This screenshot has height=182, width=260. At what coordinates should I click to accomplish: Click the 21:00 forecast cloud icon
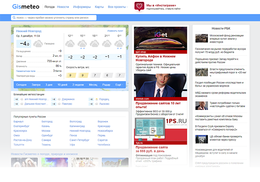click(x=107, y=43)
